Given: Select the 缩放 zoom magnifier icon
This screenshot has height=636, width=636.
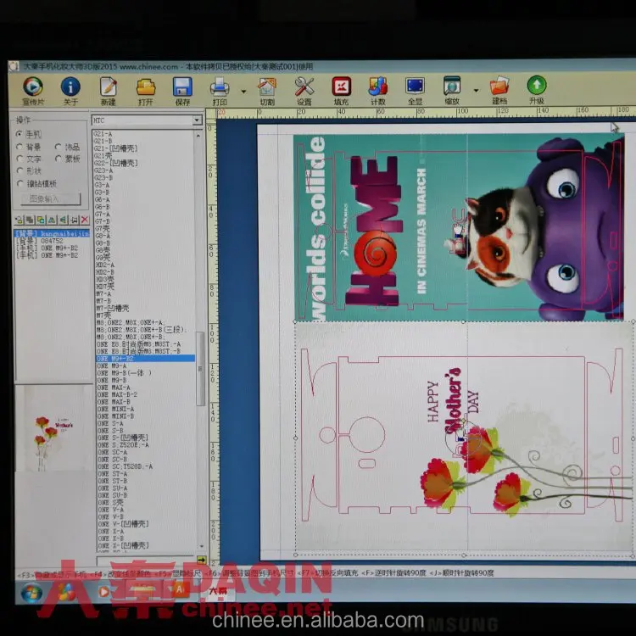Looking at the screenshot, I should pos(452,91).
